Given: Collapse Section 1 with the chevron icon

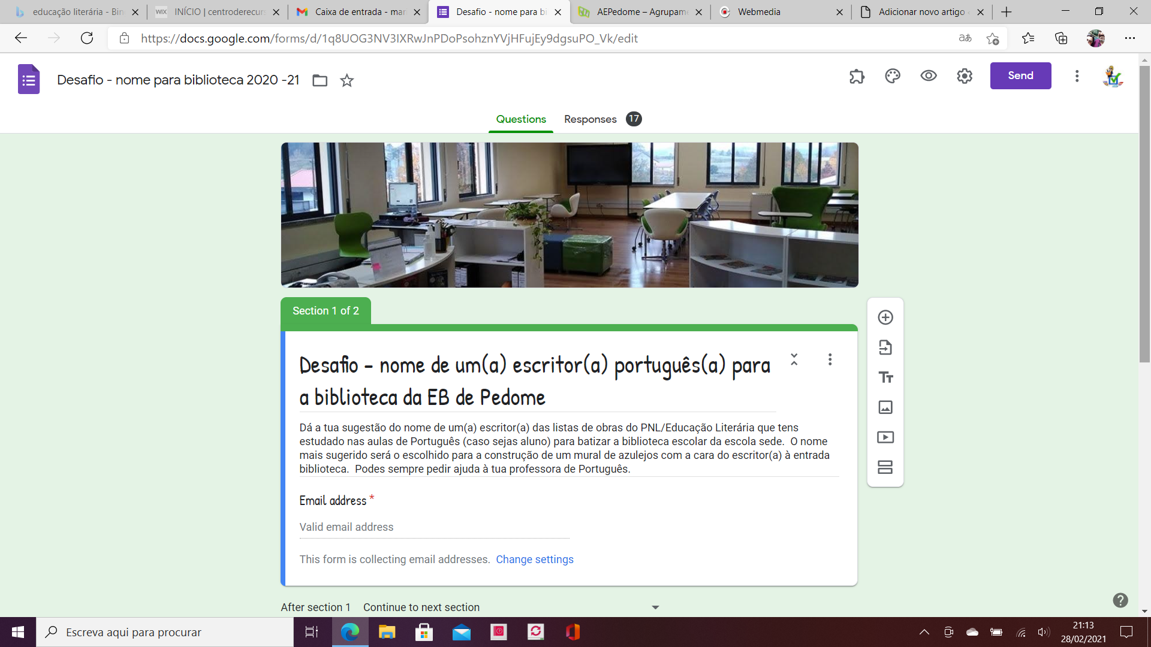Looking at the screenshot, I should click(x=794, y=359).
